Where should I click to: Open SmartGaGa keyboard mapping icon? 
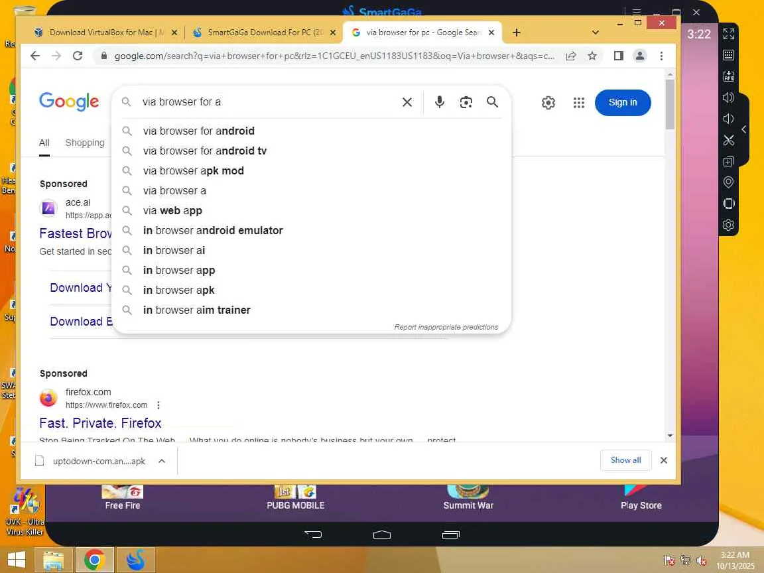click(x=728, y=55)
